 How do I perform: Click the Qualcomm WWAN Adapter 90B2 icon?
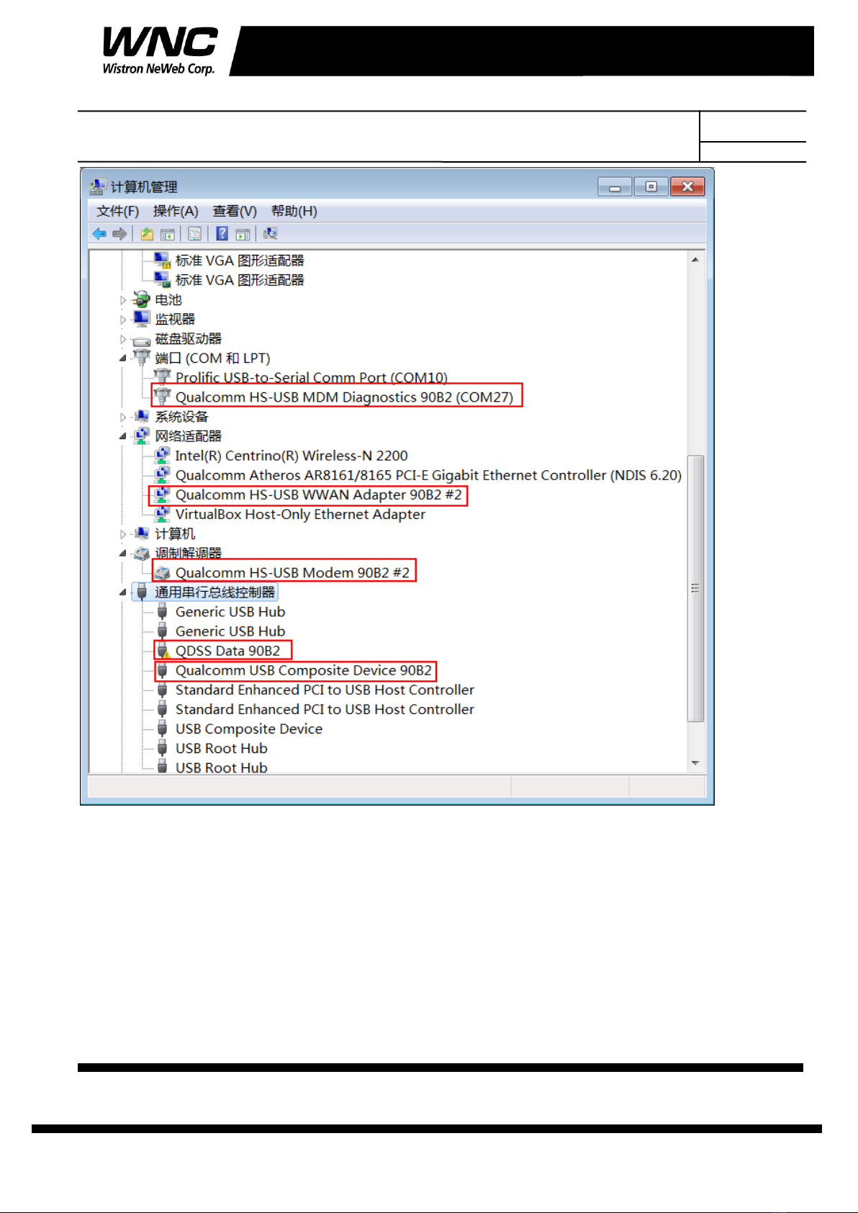tap(163, 495)
